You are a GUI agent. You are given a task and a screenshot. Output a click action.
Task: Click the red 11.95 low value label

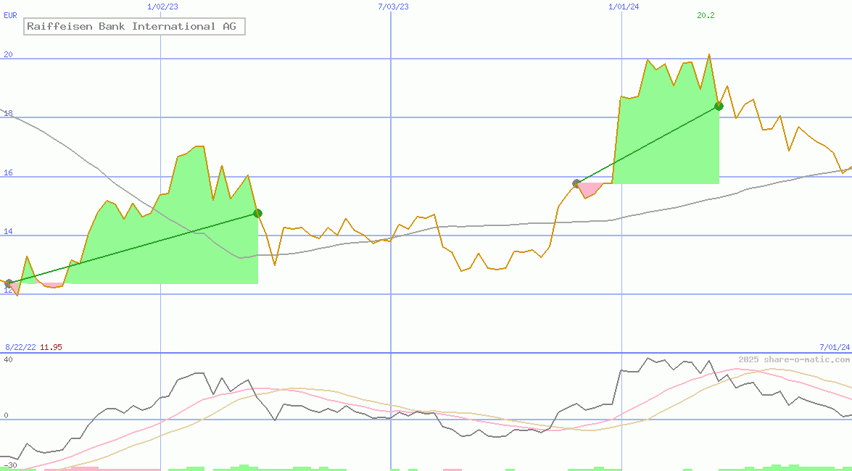(51, 347)
